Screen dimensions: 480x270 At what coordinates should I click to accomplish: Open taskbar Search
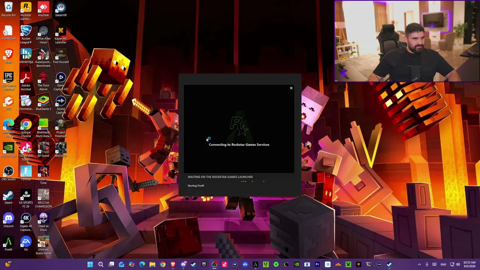pyautogui.click(x=100, y=264)
